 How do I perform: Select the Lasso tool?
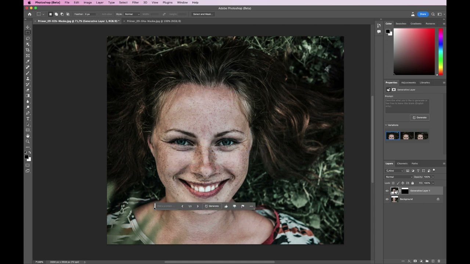(28, 38)
